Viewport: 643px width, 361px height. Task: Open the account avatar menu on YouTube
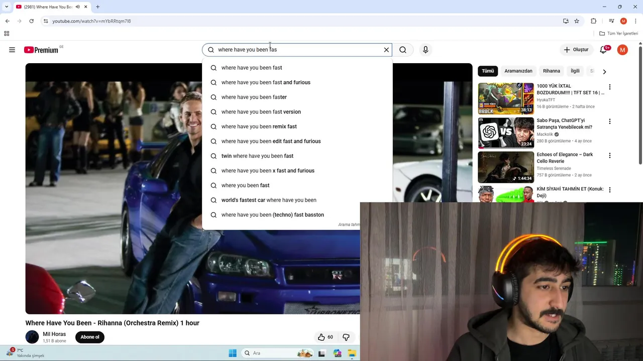pos(622,50)
